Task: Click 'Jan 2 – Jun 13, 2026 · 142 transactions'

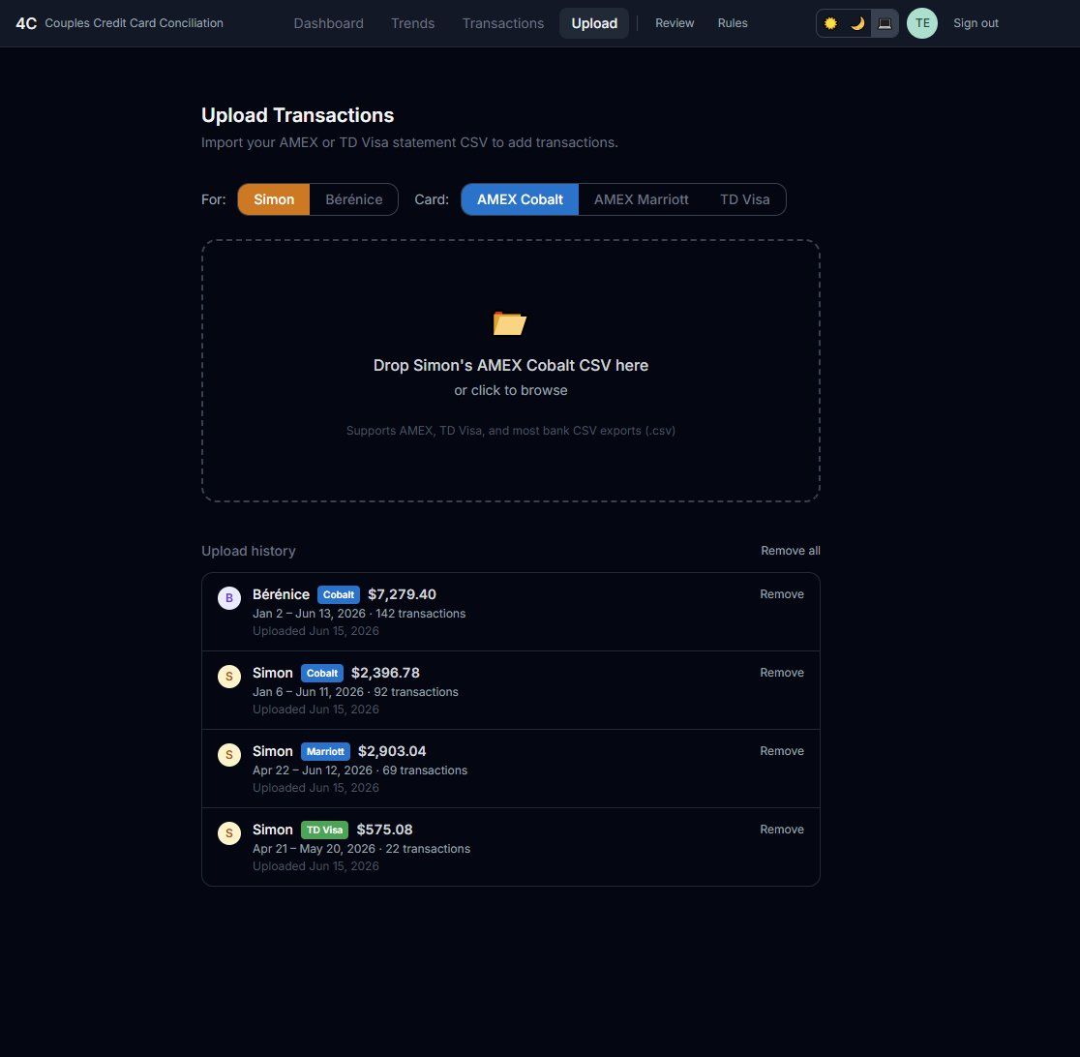Action: pos(359,614)
